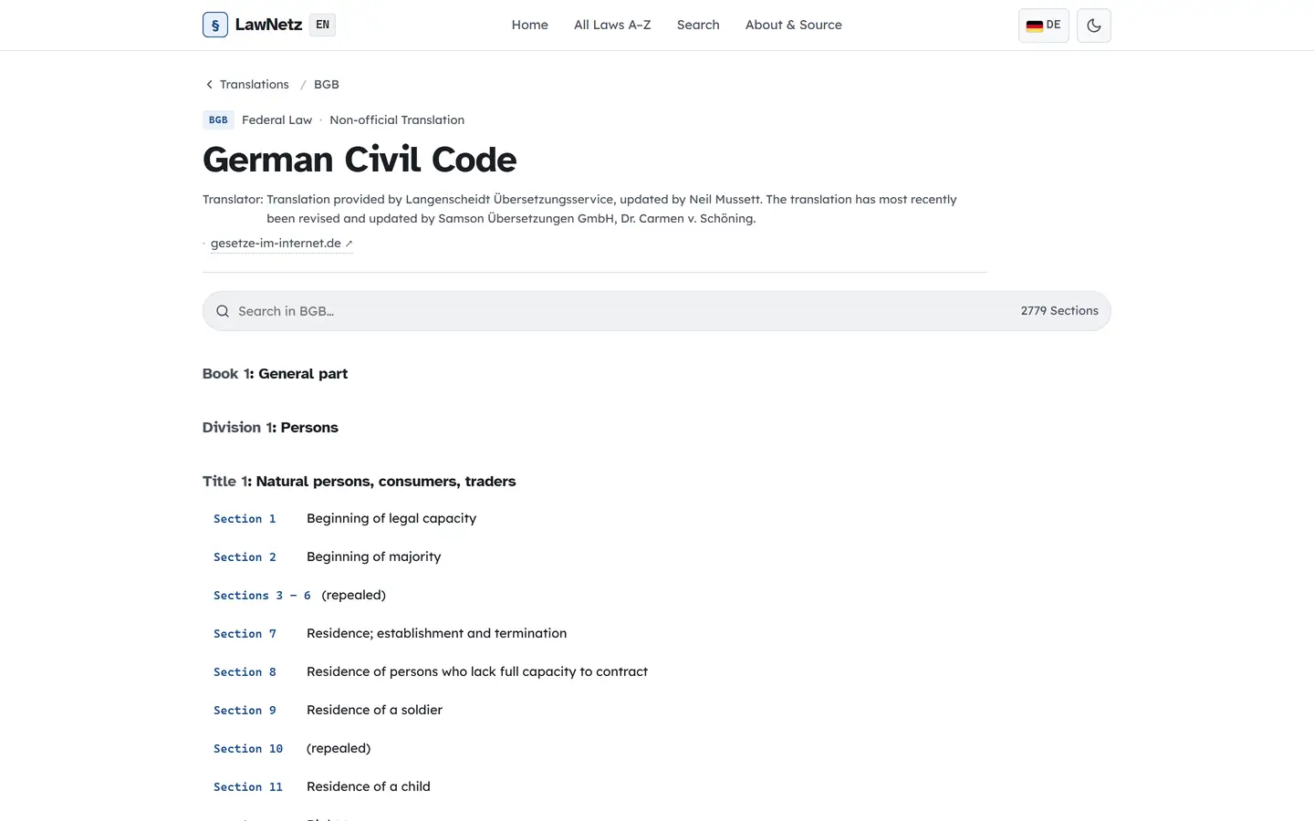Open Section 10 (repealed)
Screen dimensions: 1314x821
point(657,748)
